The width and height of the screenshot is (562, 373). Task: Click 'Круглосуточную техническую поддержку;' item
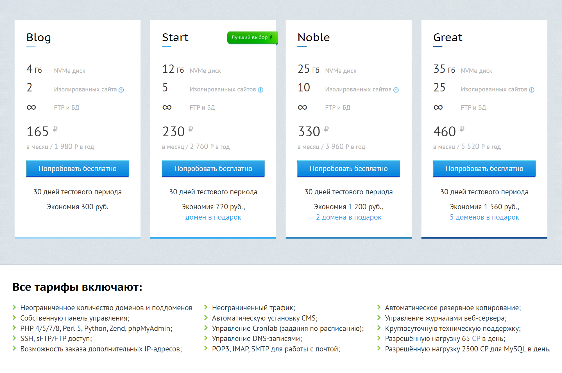coord(453,328)
